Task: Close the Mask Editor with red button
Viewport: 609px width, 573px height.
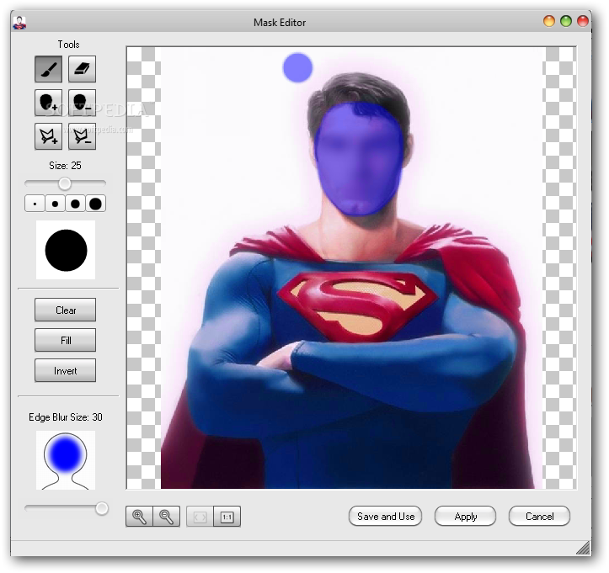Action: point(583,21)
